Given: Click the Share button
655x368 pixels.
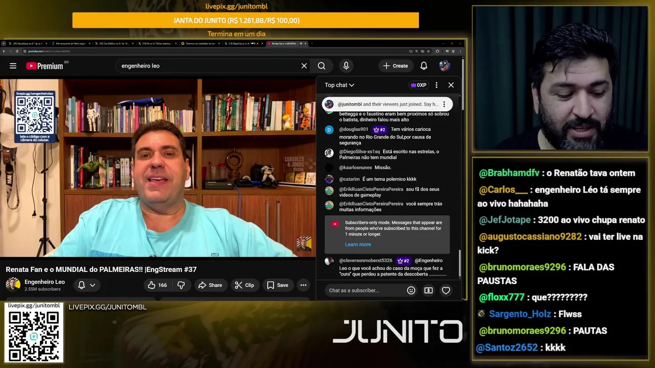Looking at the screenshot, I should coord(210,285).
